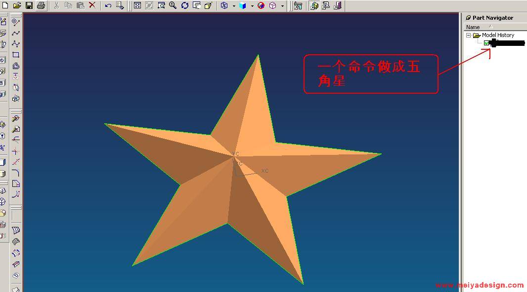The width and height of the screenshot is (527, 292).
Task: Select the Model History folder item
Action: tap(498, 35)
